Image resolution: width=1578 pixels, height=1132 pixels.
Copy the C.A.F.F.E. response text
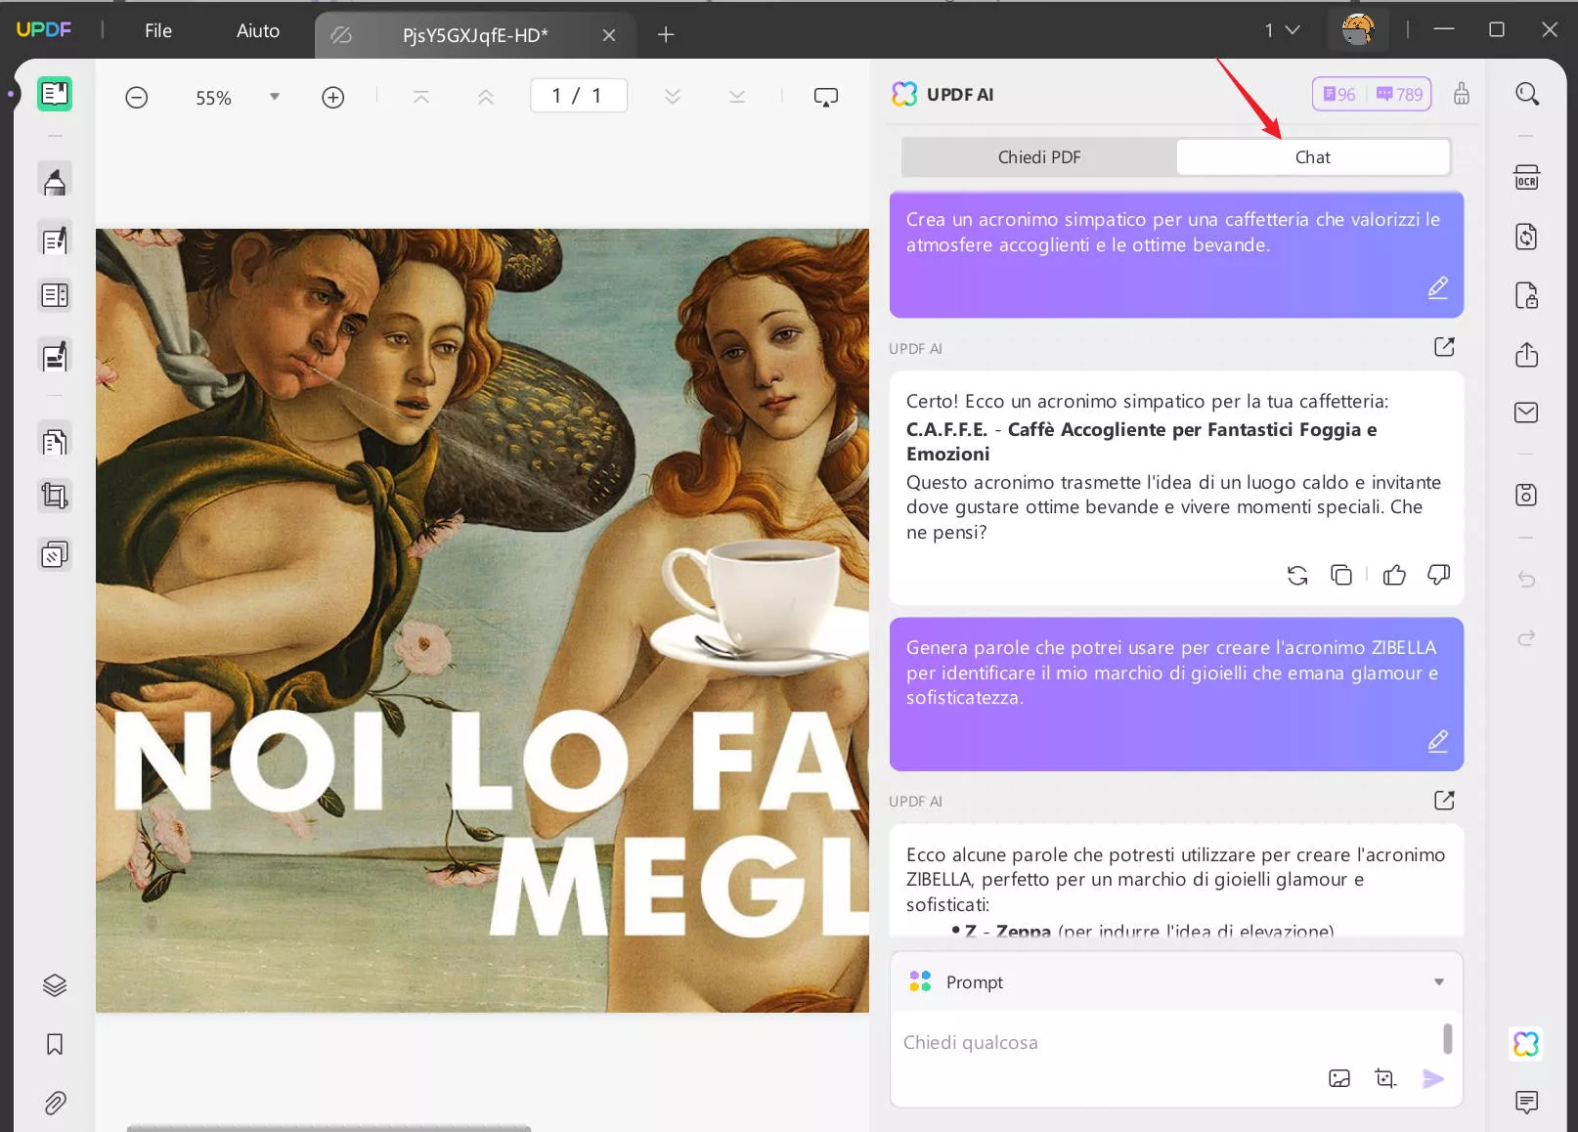[1341, 575]
